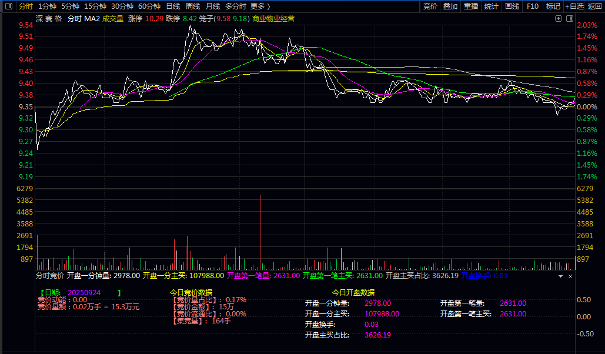Toggle the 叠加 overlay option
The width and height of the screenshot is (605, 354).
450,6
